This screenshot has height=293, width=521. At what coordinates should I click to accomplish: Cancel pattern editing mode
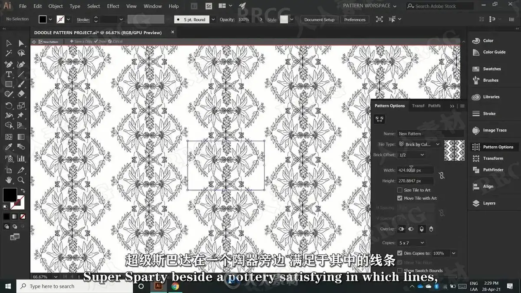(x=115, y=42)
